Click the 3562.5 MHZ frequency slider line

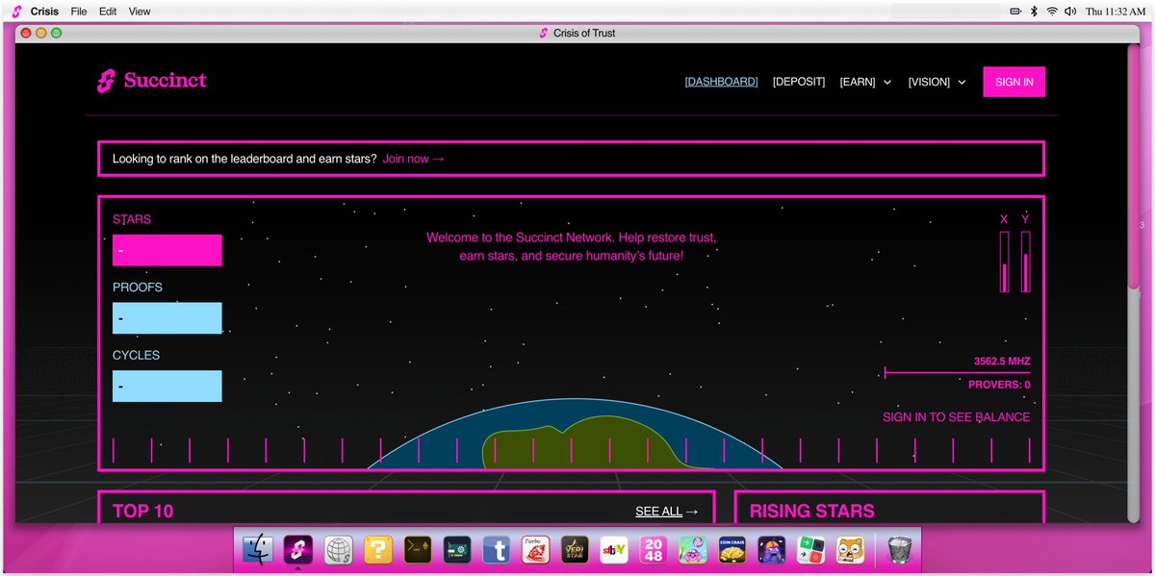pyautogui.click(x=957, y=373)
